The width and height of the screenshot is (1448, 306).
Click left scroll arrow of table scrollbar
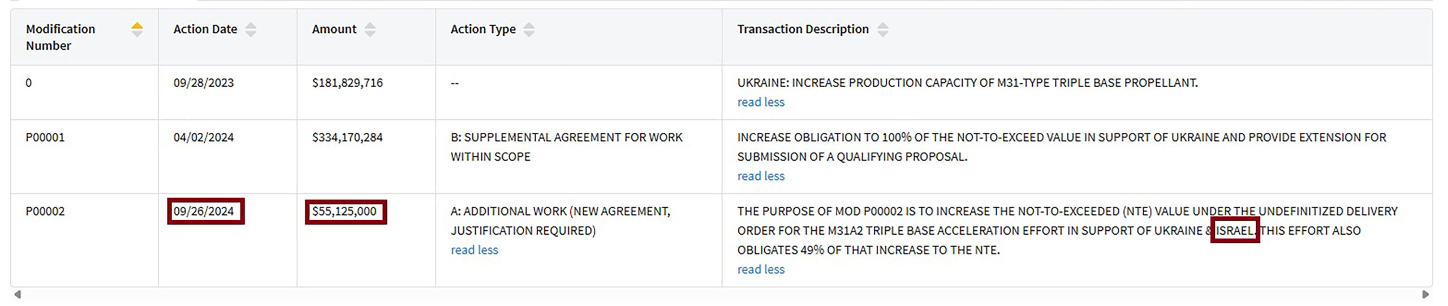18,294
